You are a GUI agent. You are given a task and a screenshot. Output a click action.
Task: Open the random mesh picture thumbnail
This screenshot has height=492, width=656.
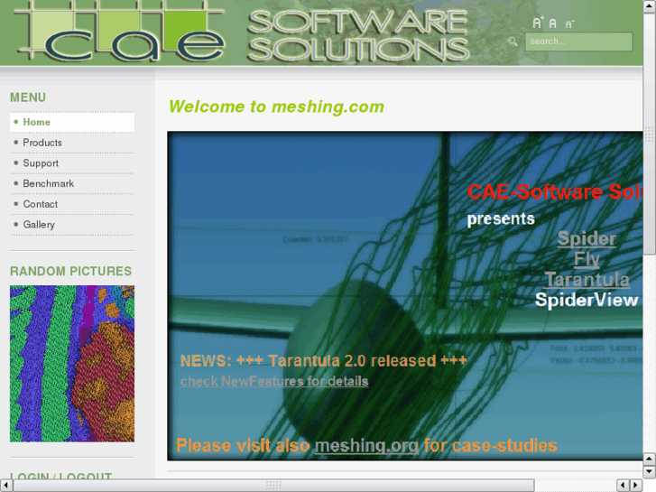tap(72, 364)
